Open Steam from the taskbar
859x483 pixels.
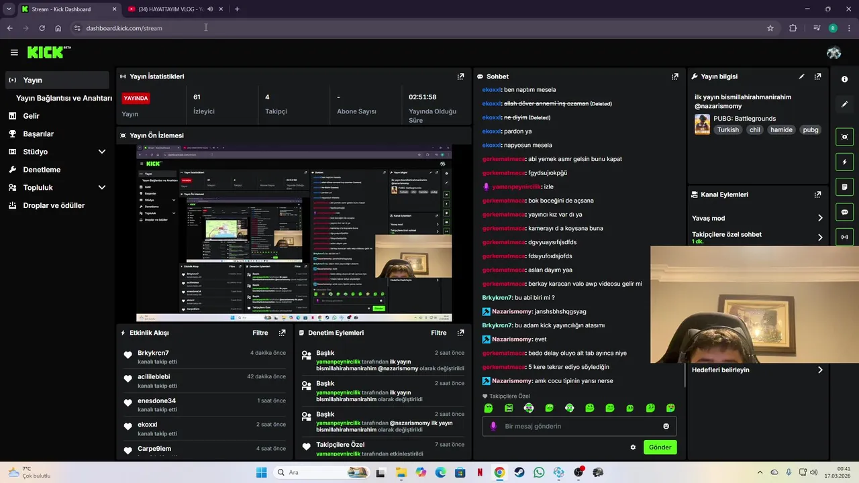point(519,472)
